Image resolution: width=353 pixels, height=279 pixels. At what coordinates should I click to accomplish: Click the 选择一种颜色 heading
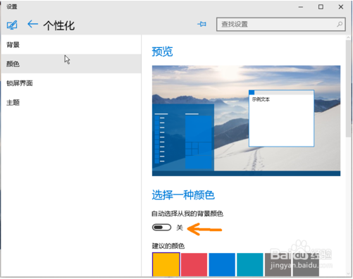pos(183,195)
